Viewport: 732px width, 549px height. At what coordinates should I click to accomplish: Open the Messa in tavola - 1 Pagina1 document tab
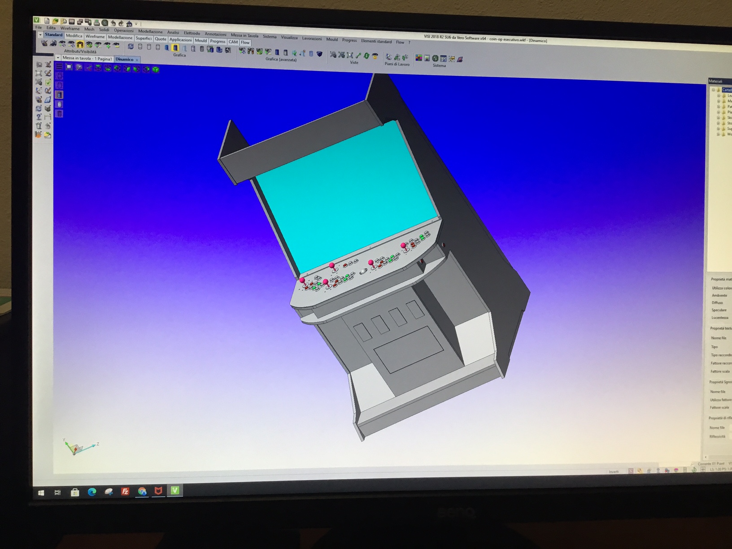coord(87,58)
